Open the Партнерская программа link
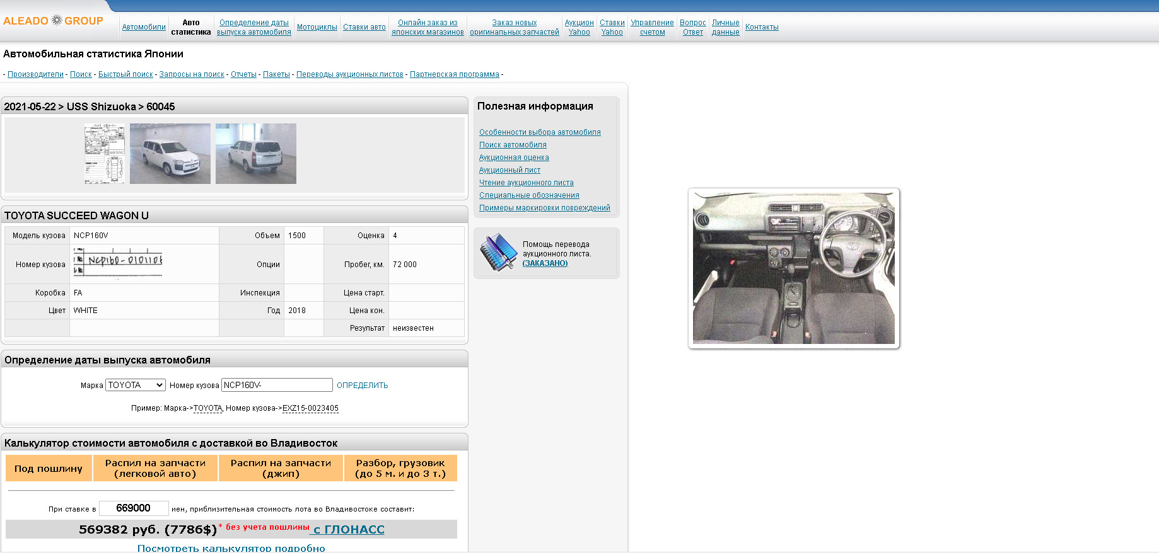The height and width of the screenshot is (555, 1159). point(455,74)
